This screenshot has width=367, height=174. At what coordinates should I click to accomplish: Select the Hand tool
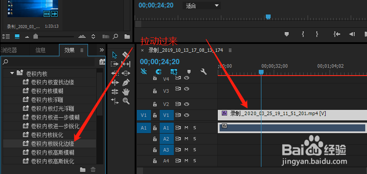(126, 91)
